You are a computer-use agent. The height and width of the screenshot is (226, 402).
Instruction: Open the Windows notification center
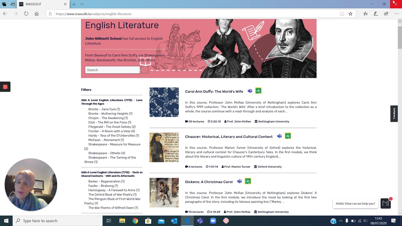(x=394, y=221)
